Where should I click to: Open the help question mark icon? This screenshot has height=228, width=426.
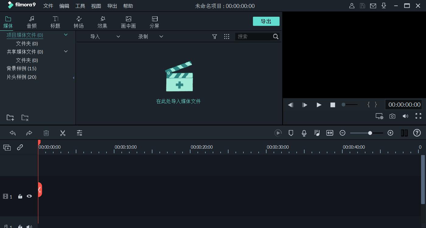417,133
